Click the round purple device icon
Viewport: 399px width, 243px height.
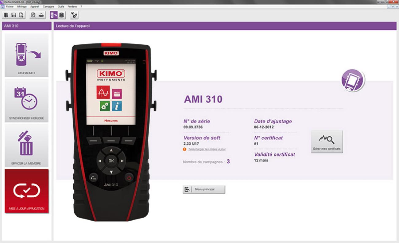click(x=353, y=81)
